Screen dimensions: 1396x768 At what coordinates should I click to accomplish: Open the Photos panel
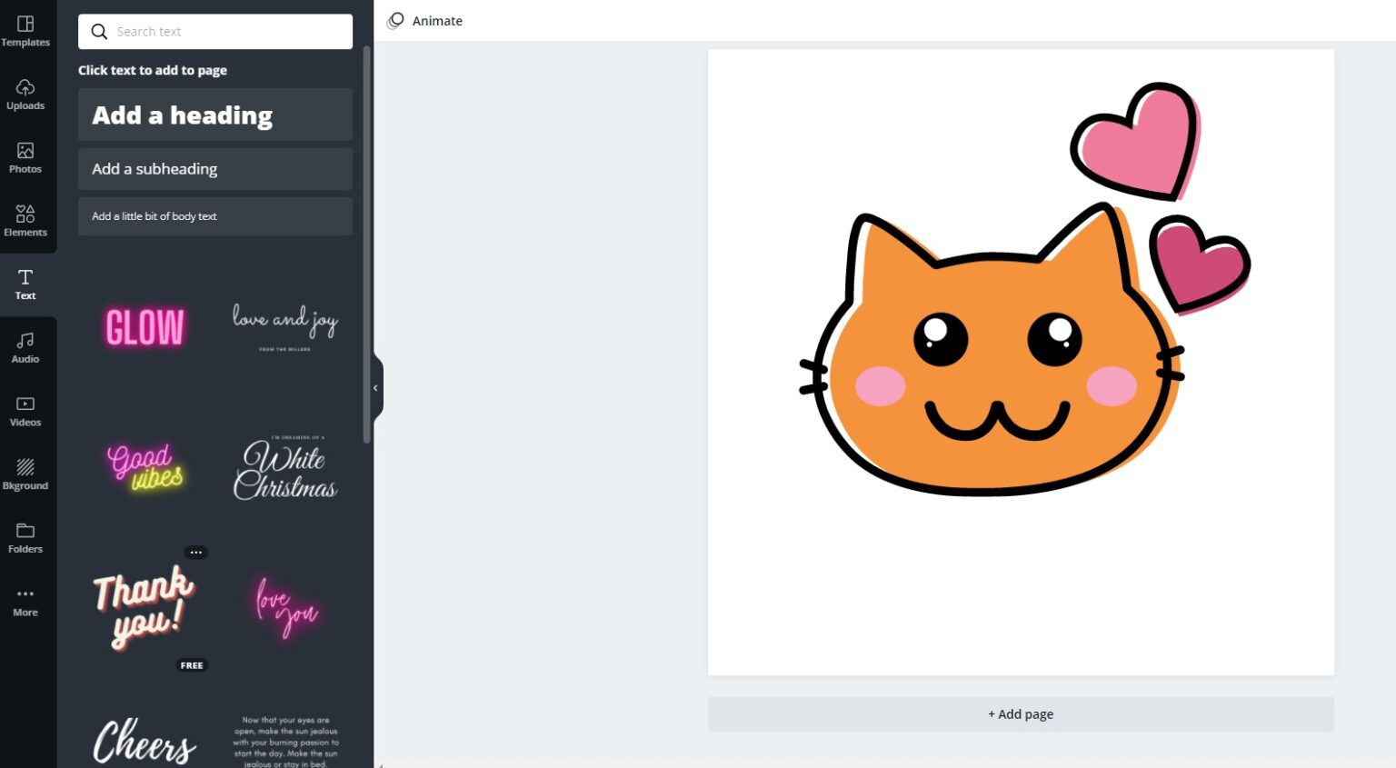point(25,158)
